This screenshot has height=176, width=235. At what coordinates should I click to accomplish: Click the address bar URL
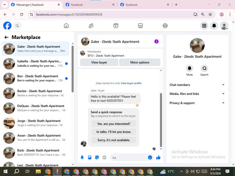(69, 15)
